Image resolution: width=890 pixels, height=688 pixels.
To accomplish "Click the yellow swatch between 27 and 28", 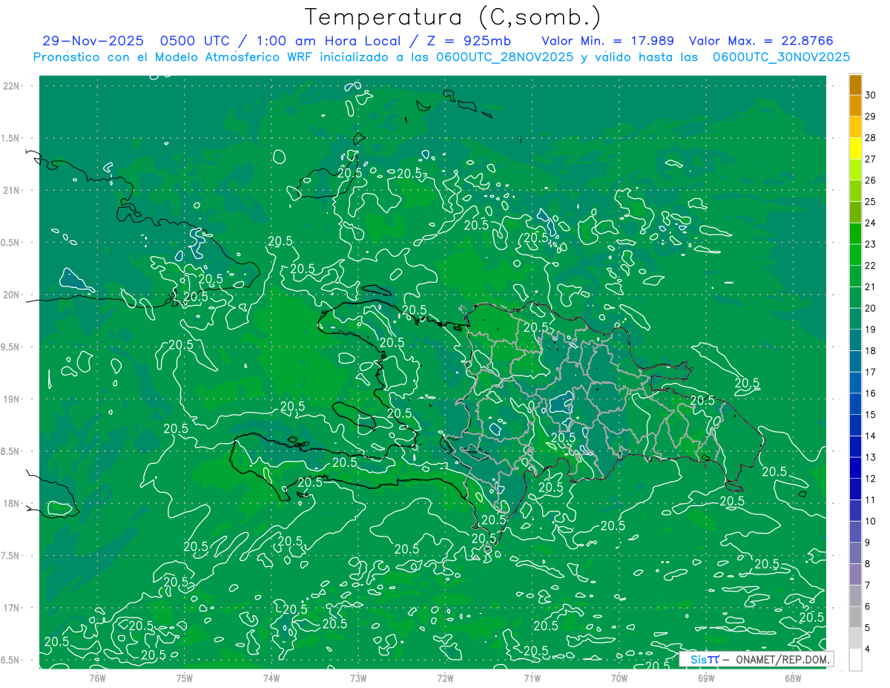I will (x=855, y=148).
